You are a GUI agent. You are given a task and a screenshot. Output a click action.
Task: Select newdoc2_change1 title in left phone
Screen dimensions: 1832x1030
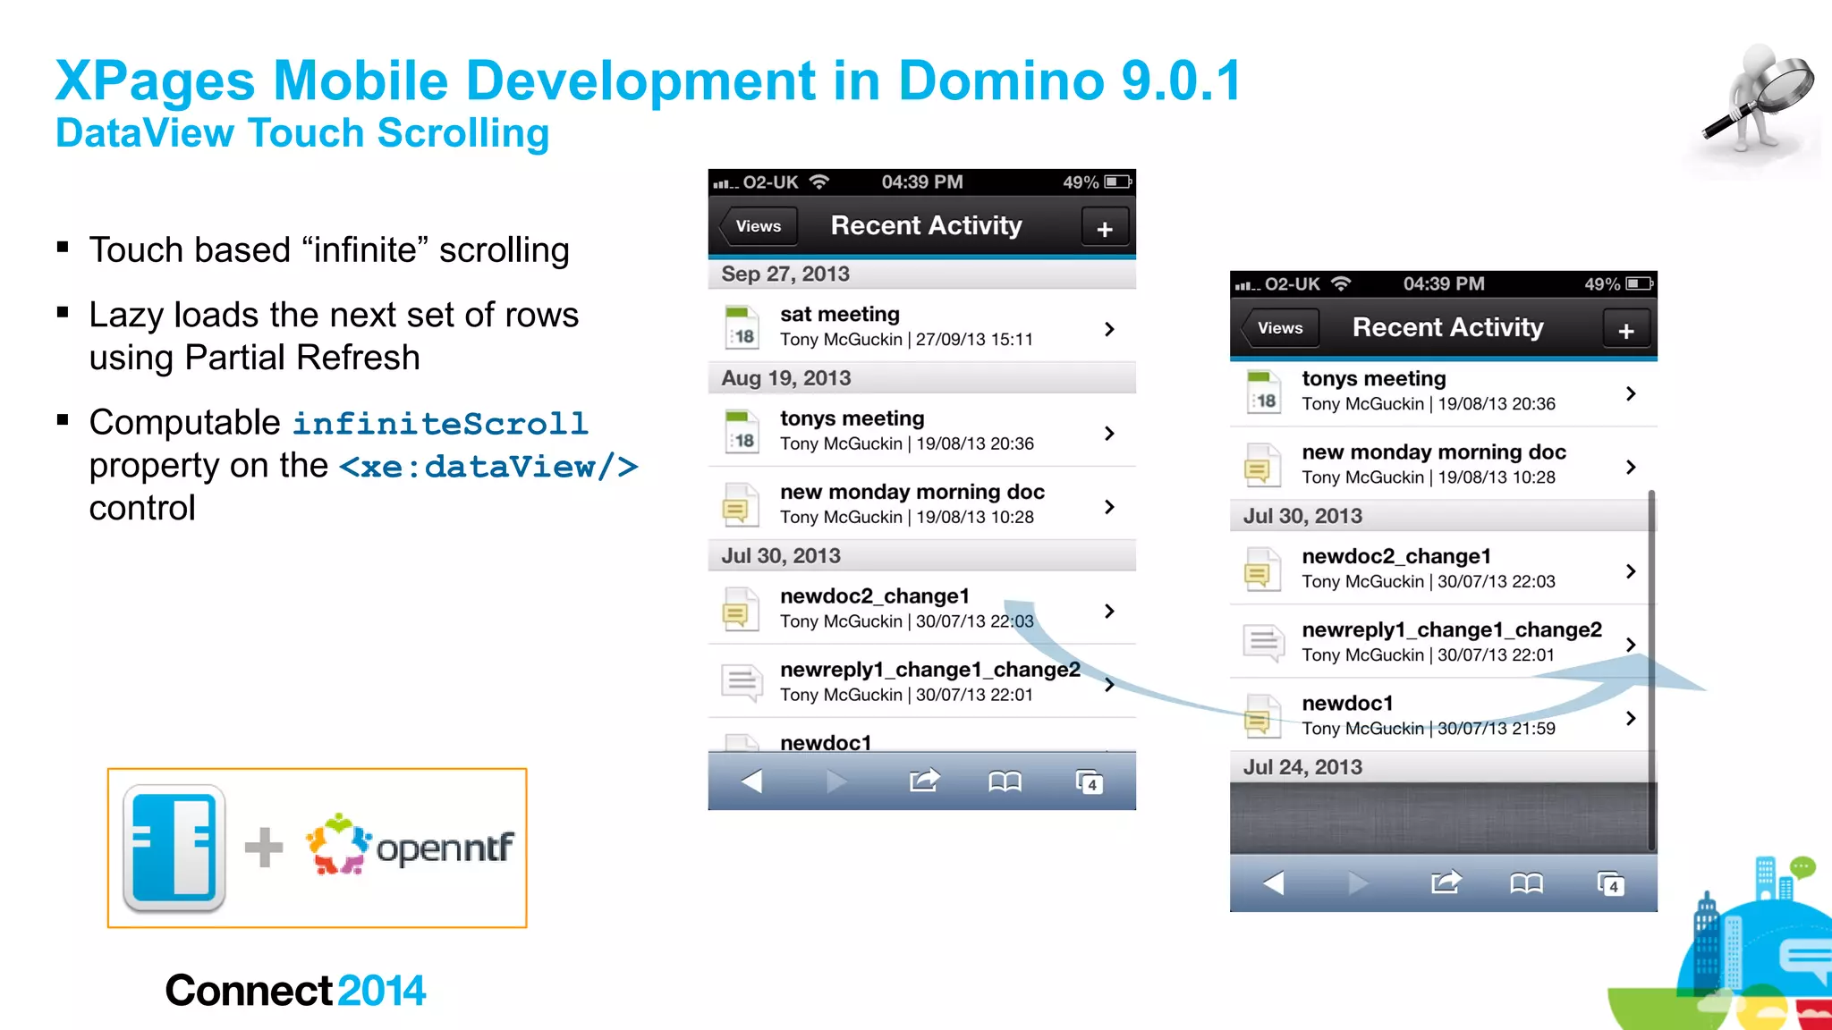(874, 596)
